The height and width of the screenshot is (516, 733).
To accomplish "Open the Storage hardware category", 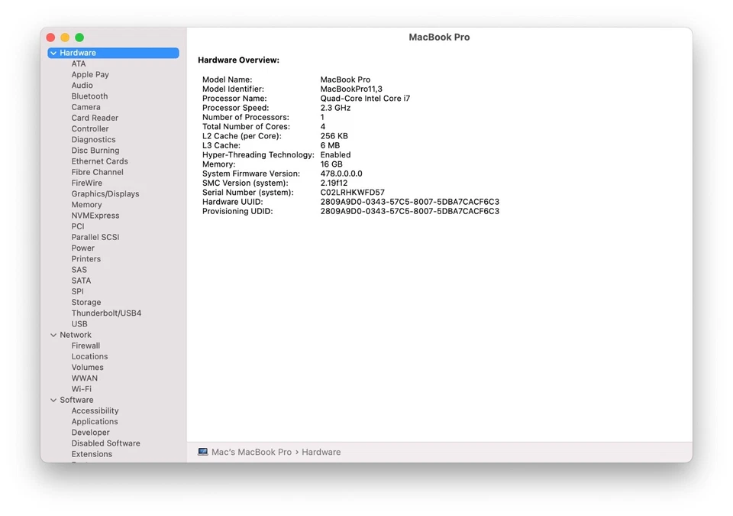I will coord(86,302).
